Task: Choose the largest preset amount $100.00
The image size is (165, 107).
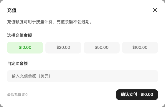Action: pyautogui.click(x=140, y=47)
